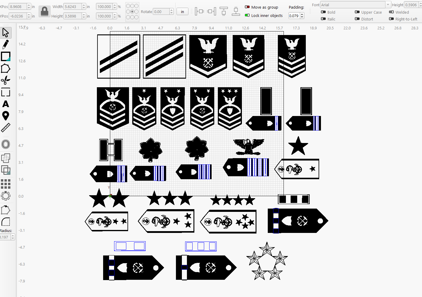Select the top-right anchor radio button
This screenshot has width=422, height=297.
click(x=136, y=6)
